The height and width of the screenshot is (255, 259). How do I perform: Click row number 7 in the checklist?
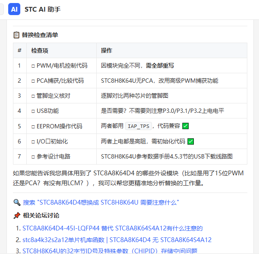(x=19, y=156)
